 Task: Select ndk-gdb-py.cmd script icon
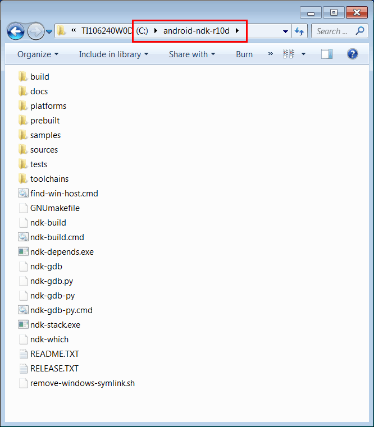[x=23, y=310]
